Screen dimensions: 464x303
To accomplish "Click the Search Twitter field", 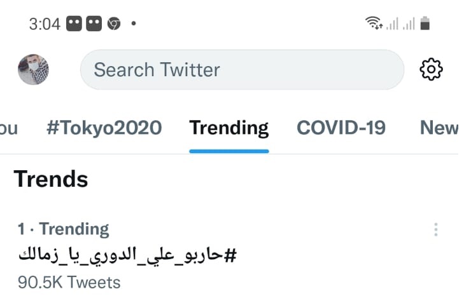I will point(242,70).
